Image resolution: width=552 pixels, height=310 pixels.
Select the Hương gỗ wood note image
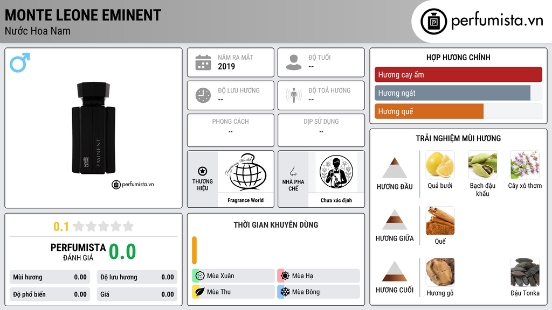pos(440,272)
